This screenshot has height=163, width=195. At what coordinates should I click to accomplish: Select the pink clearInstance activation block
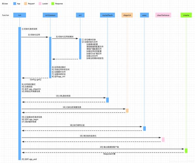tap(163, 140)
